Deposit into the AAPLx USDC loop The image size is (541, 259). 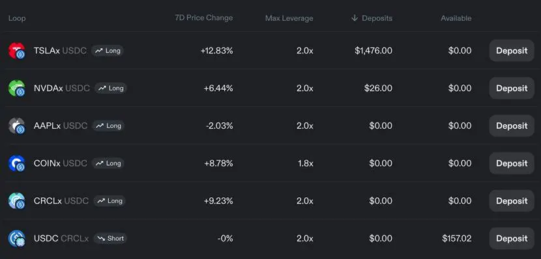[512, 126]
